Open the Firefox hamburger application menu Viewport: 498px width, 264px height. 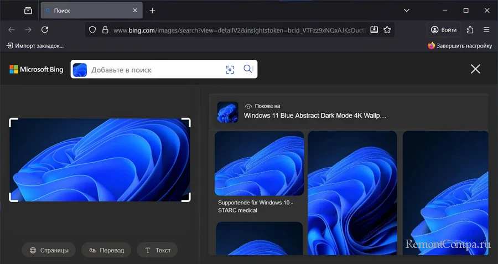[x=486, y=30]
